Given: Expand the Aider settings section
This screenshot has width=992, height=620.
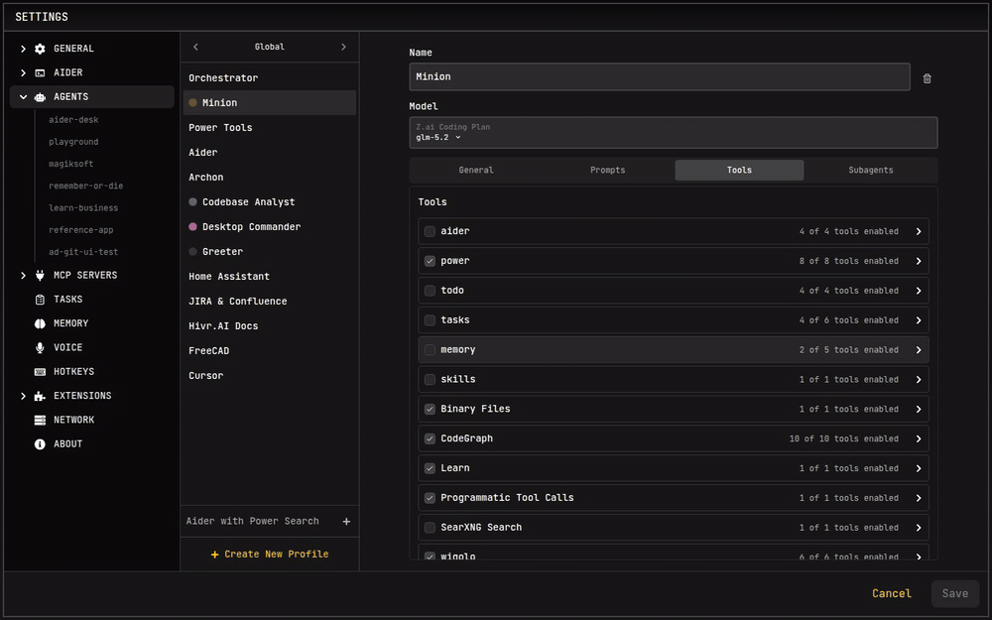Looking at the screenshot, I should (x=23, y=72).
